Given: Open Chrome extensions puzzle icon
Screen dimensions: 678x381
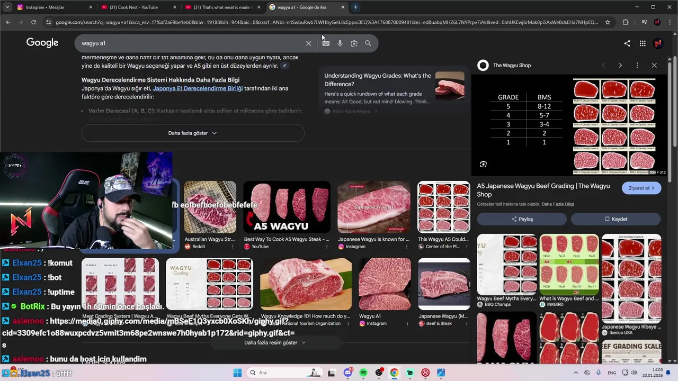Looking at the screenshot, I should point(626,22).
